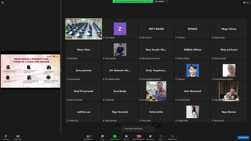The height and width of the screenshot is (141, 251).
Task: Select Ersal Bioldy participant tile
Action: pos(120,91)
